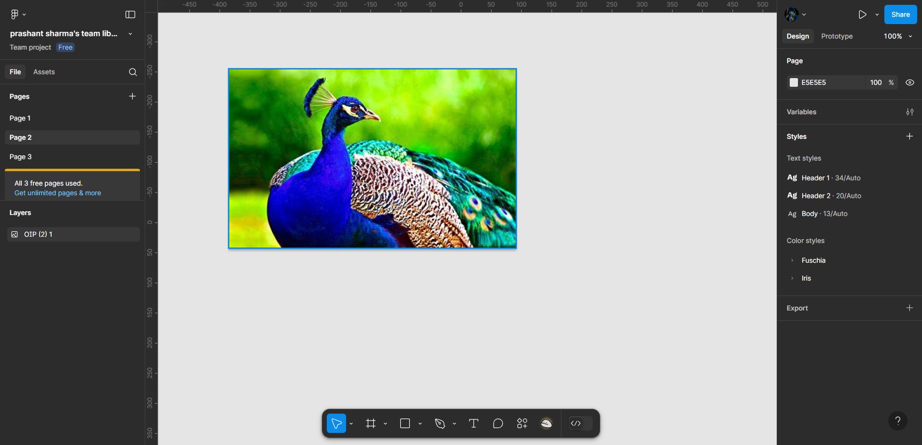Click the page background color swatch
Viewport: 922px width, 445px height.
pyautogui.click(x=794, y=82)
